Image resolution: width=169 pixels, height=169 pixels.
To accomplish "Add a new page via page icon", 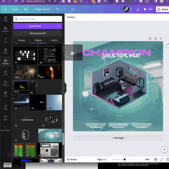I will coord(161,38).
